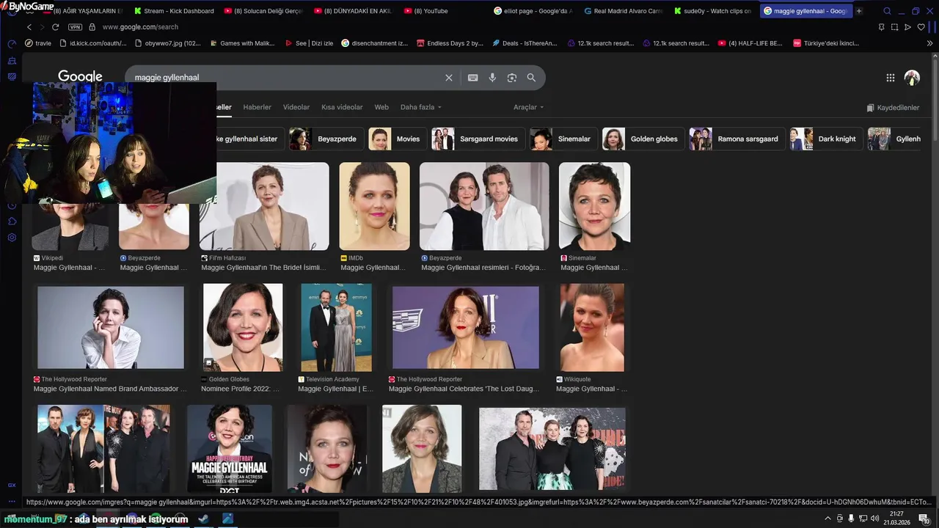Click the volume icon in the system tray
Image resolution: width=939 pixels, height=528 pixels.
pyautogui.click(x=874, y=518)
